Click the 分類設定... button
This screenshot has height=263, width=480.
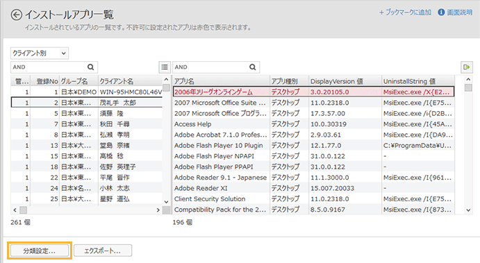[40, 251]
